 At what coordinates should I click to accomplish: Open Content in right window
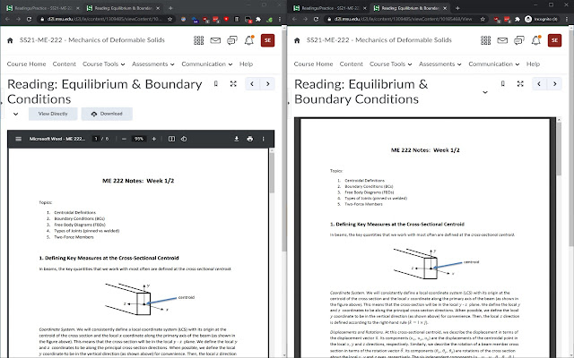pyautogui.click(x=351, y=64)
